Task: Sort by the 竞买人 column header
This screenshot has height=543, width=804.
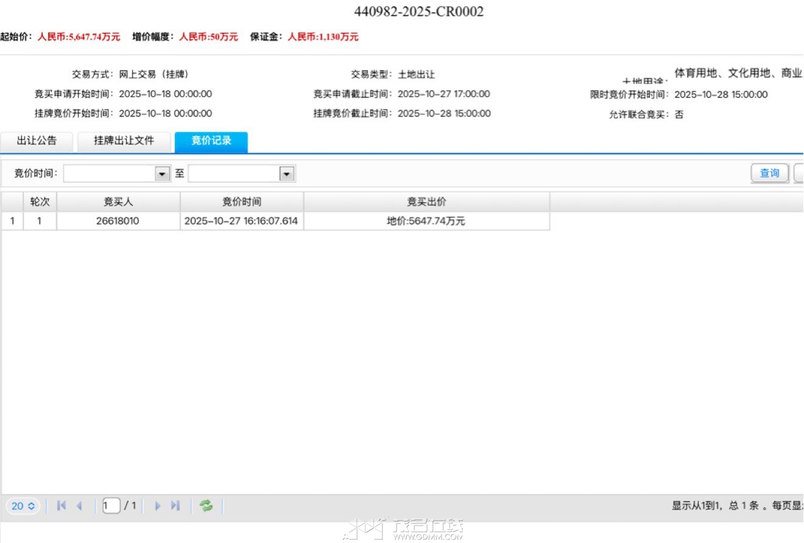Action: tap(118, 202)
